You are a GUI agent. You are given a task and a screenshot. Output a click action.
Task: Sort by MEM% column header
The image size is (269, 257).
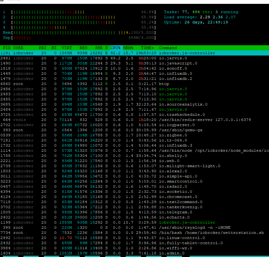128,48
